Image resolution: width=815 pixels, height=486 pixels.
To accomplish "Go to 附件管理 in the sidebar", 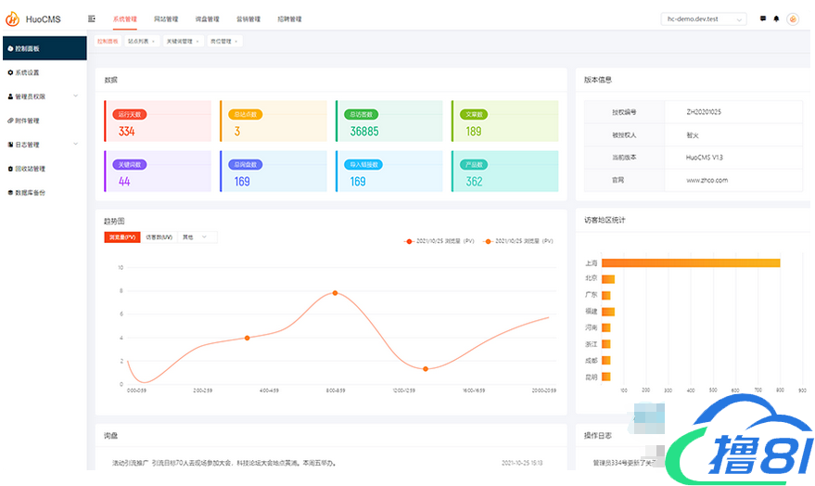I will (27, 121).
